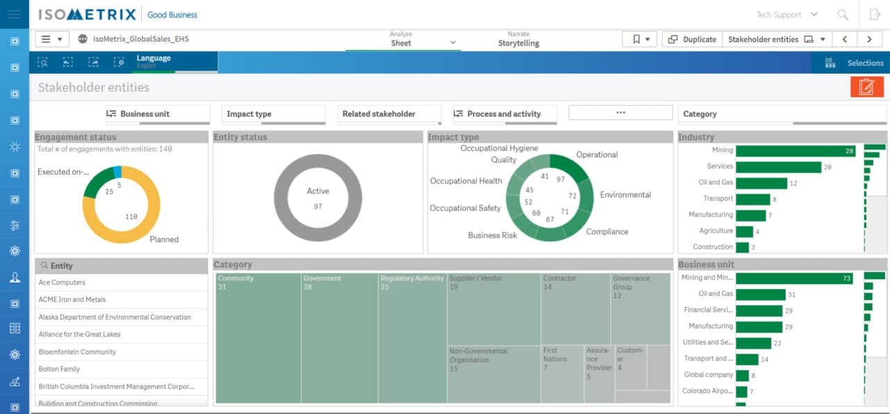Switch to Narrate Storytelling
This screenshot has width=890, height=414.
tap(519, 39)
